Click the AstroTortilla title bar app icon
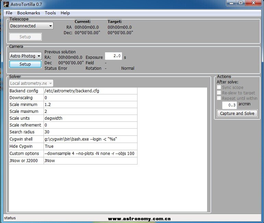This screenshot has height=223, width=264. click(6, 4)
